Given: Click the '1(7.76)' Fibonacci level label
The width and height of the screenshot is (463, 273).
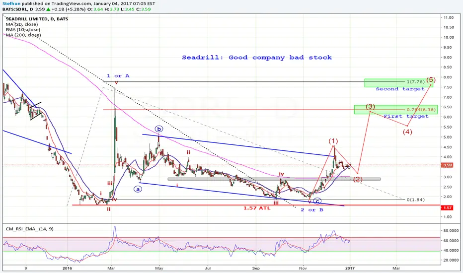Looking at the screenshot, I should (415, 82).
